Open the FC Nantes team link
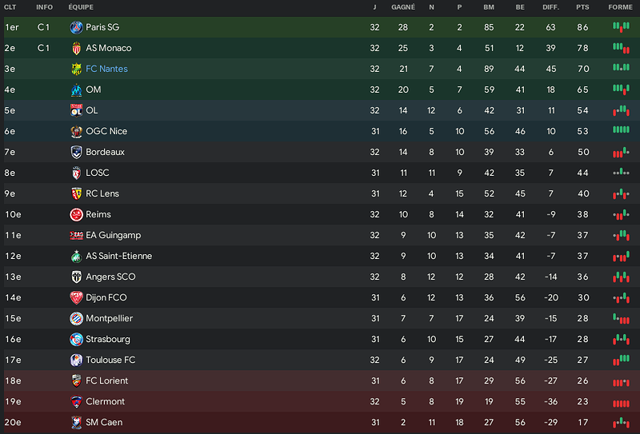Screen dimensions: 640x434 click(106, 69)
